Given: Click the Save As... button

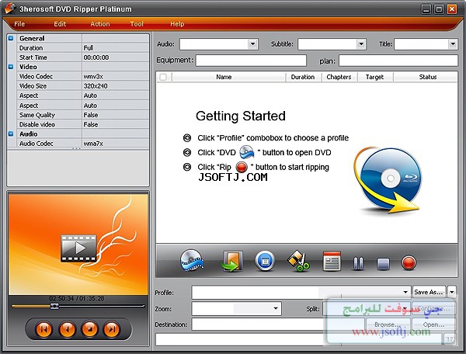Looking at the screenshot, I should [429, 292].
